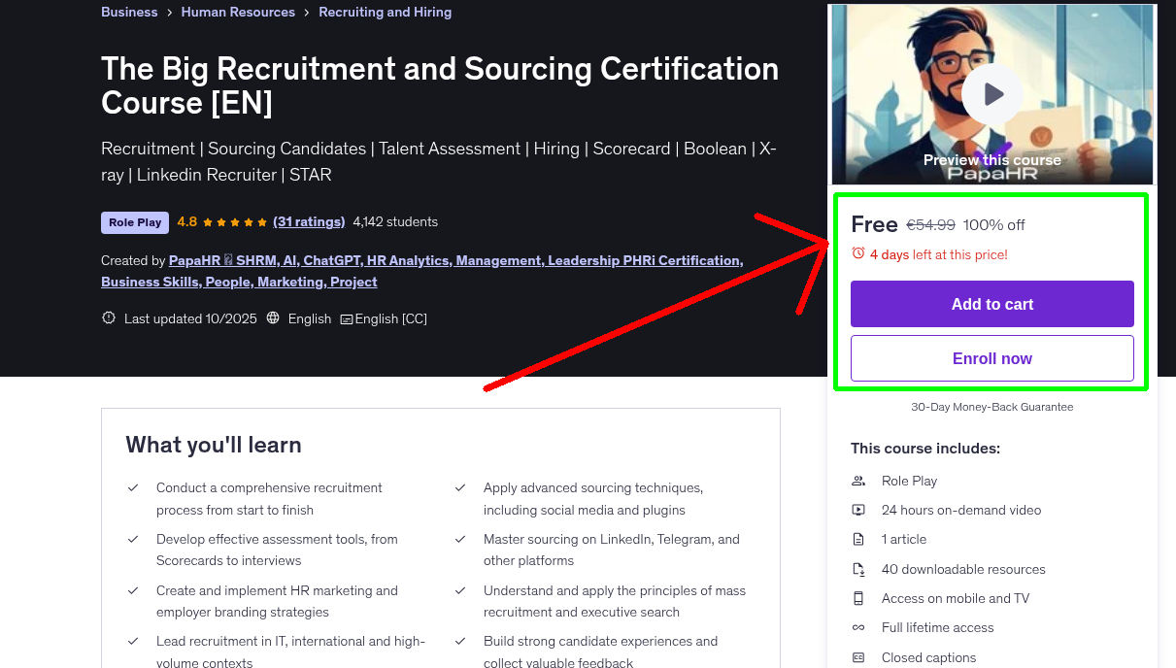The image size is (1176, 668).
Task: Click the checkmark beside 'Develop effective assessment tools'
Action: point(133,538)
